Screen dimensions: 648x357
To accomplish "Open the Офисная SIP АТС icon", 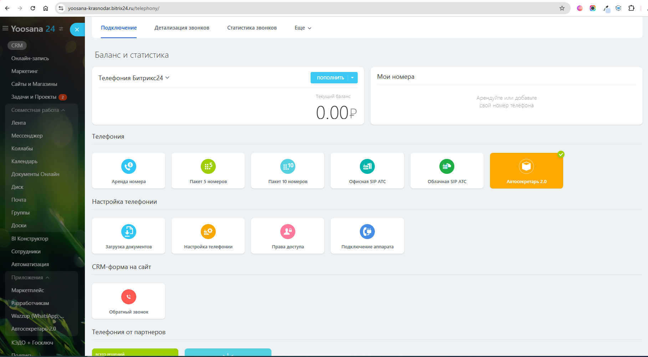I will (x=367, y=166).
